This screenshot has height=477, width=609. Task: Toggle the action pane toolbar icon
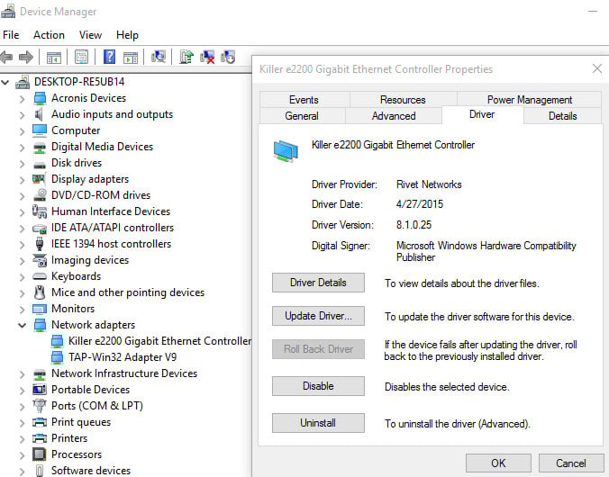[x=131, y=58]
